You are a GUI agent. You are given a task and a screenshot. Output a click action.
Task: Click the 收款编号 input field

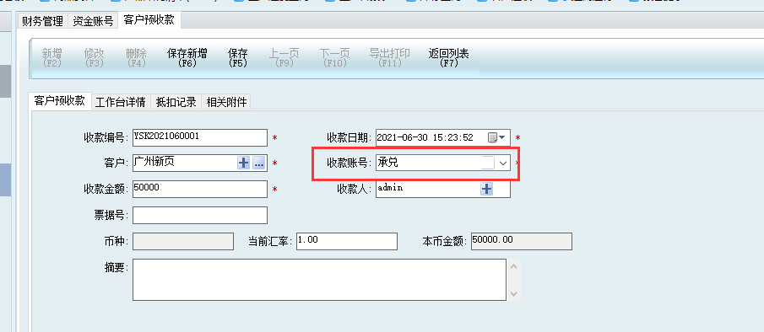point(200,137)
